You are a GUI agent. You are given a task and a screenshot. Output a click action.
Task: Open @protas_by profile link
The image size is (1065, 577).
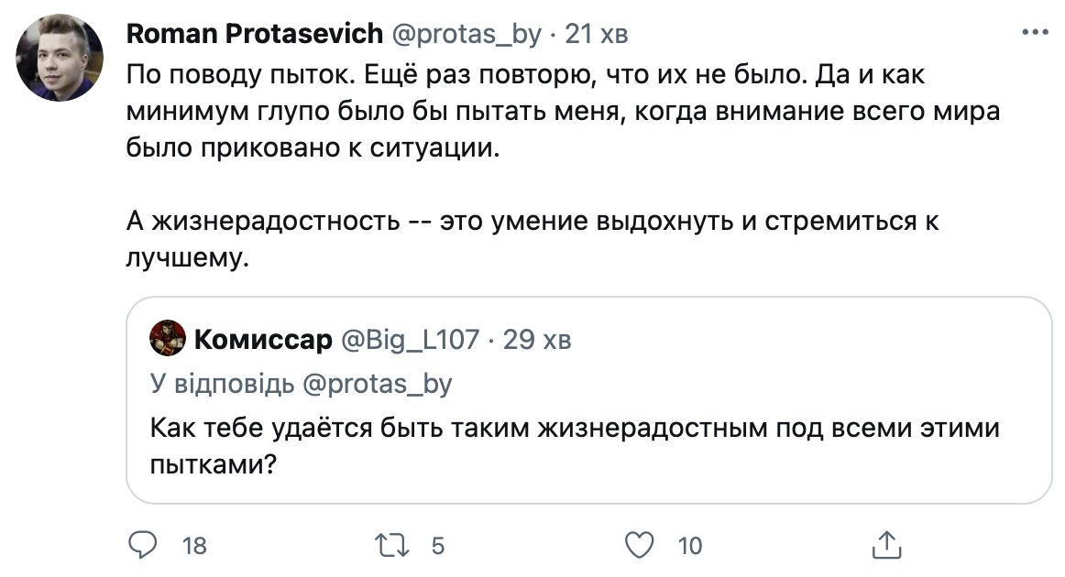coord(461,33)
